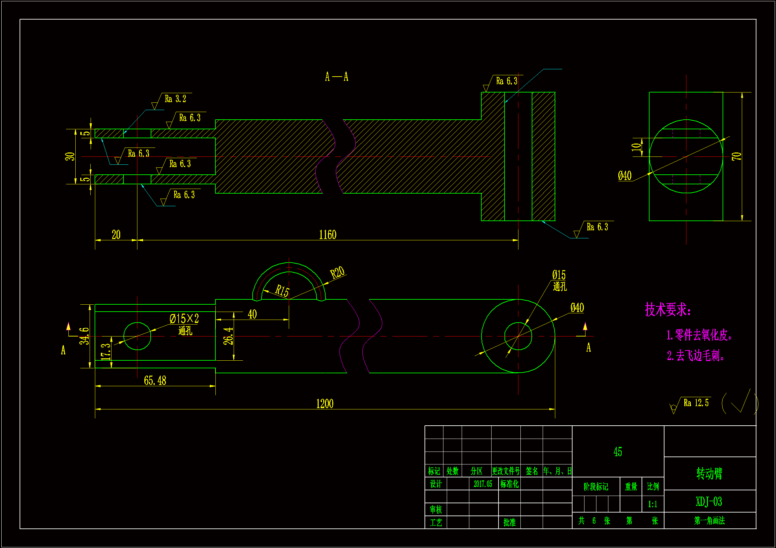Select the 1200 overall length dimension
Screen dimensions: 776x548
325,404
